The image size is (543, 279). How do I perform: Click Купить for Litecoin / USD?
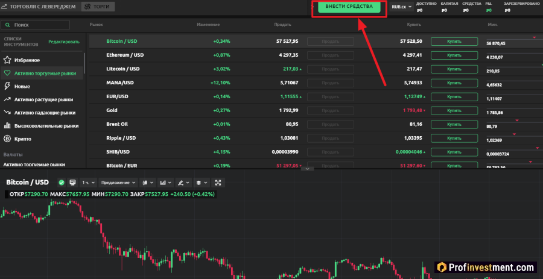(x=454, y=69)
